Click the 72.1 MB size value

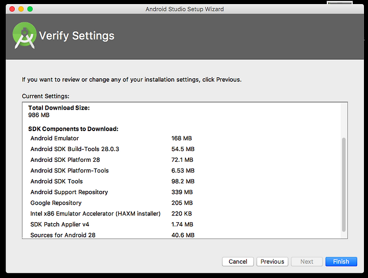tap(182, 160)
